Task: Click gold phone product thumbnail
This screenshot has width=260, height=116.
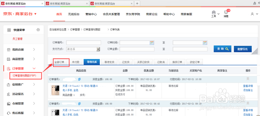Action: [x=55, y=91]
